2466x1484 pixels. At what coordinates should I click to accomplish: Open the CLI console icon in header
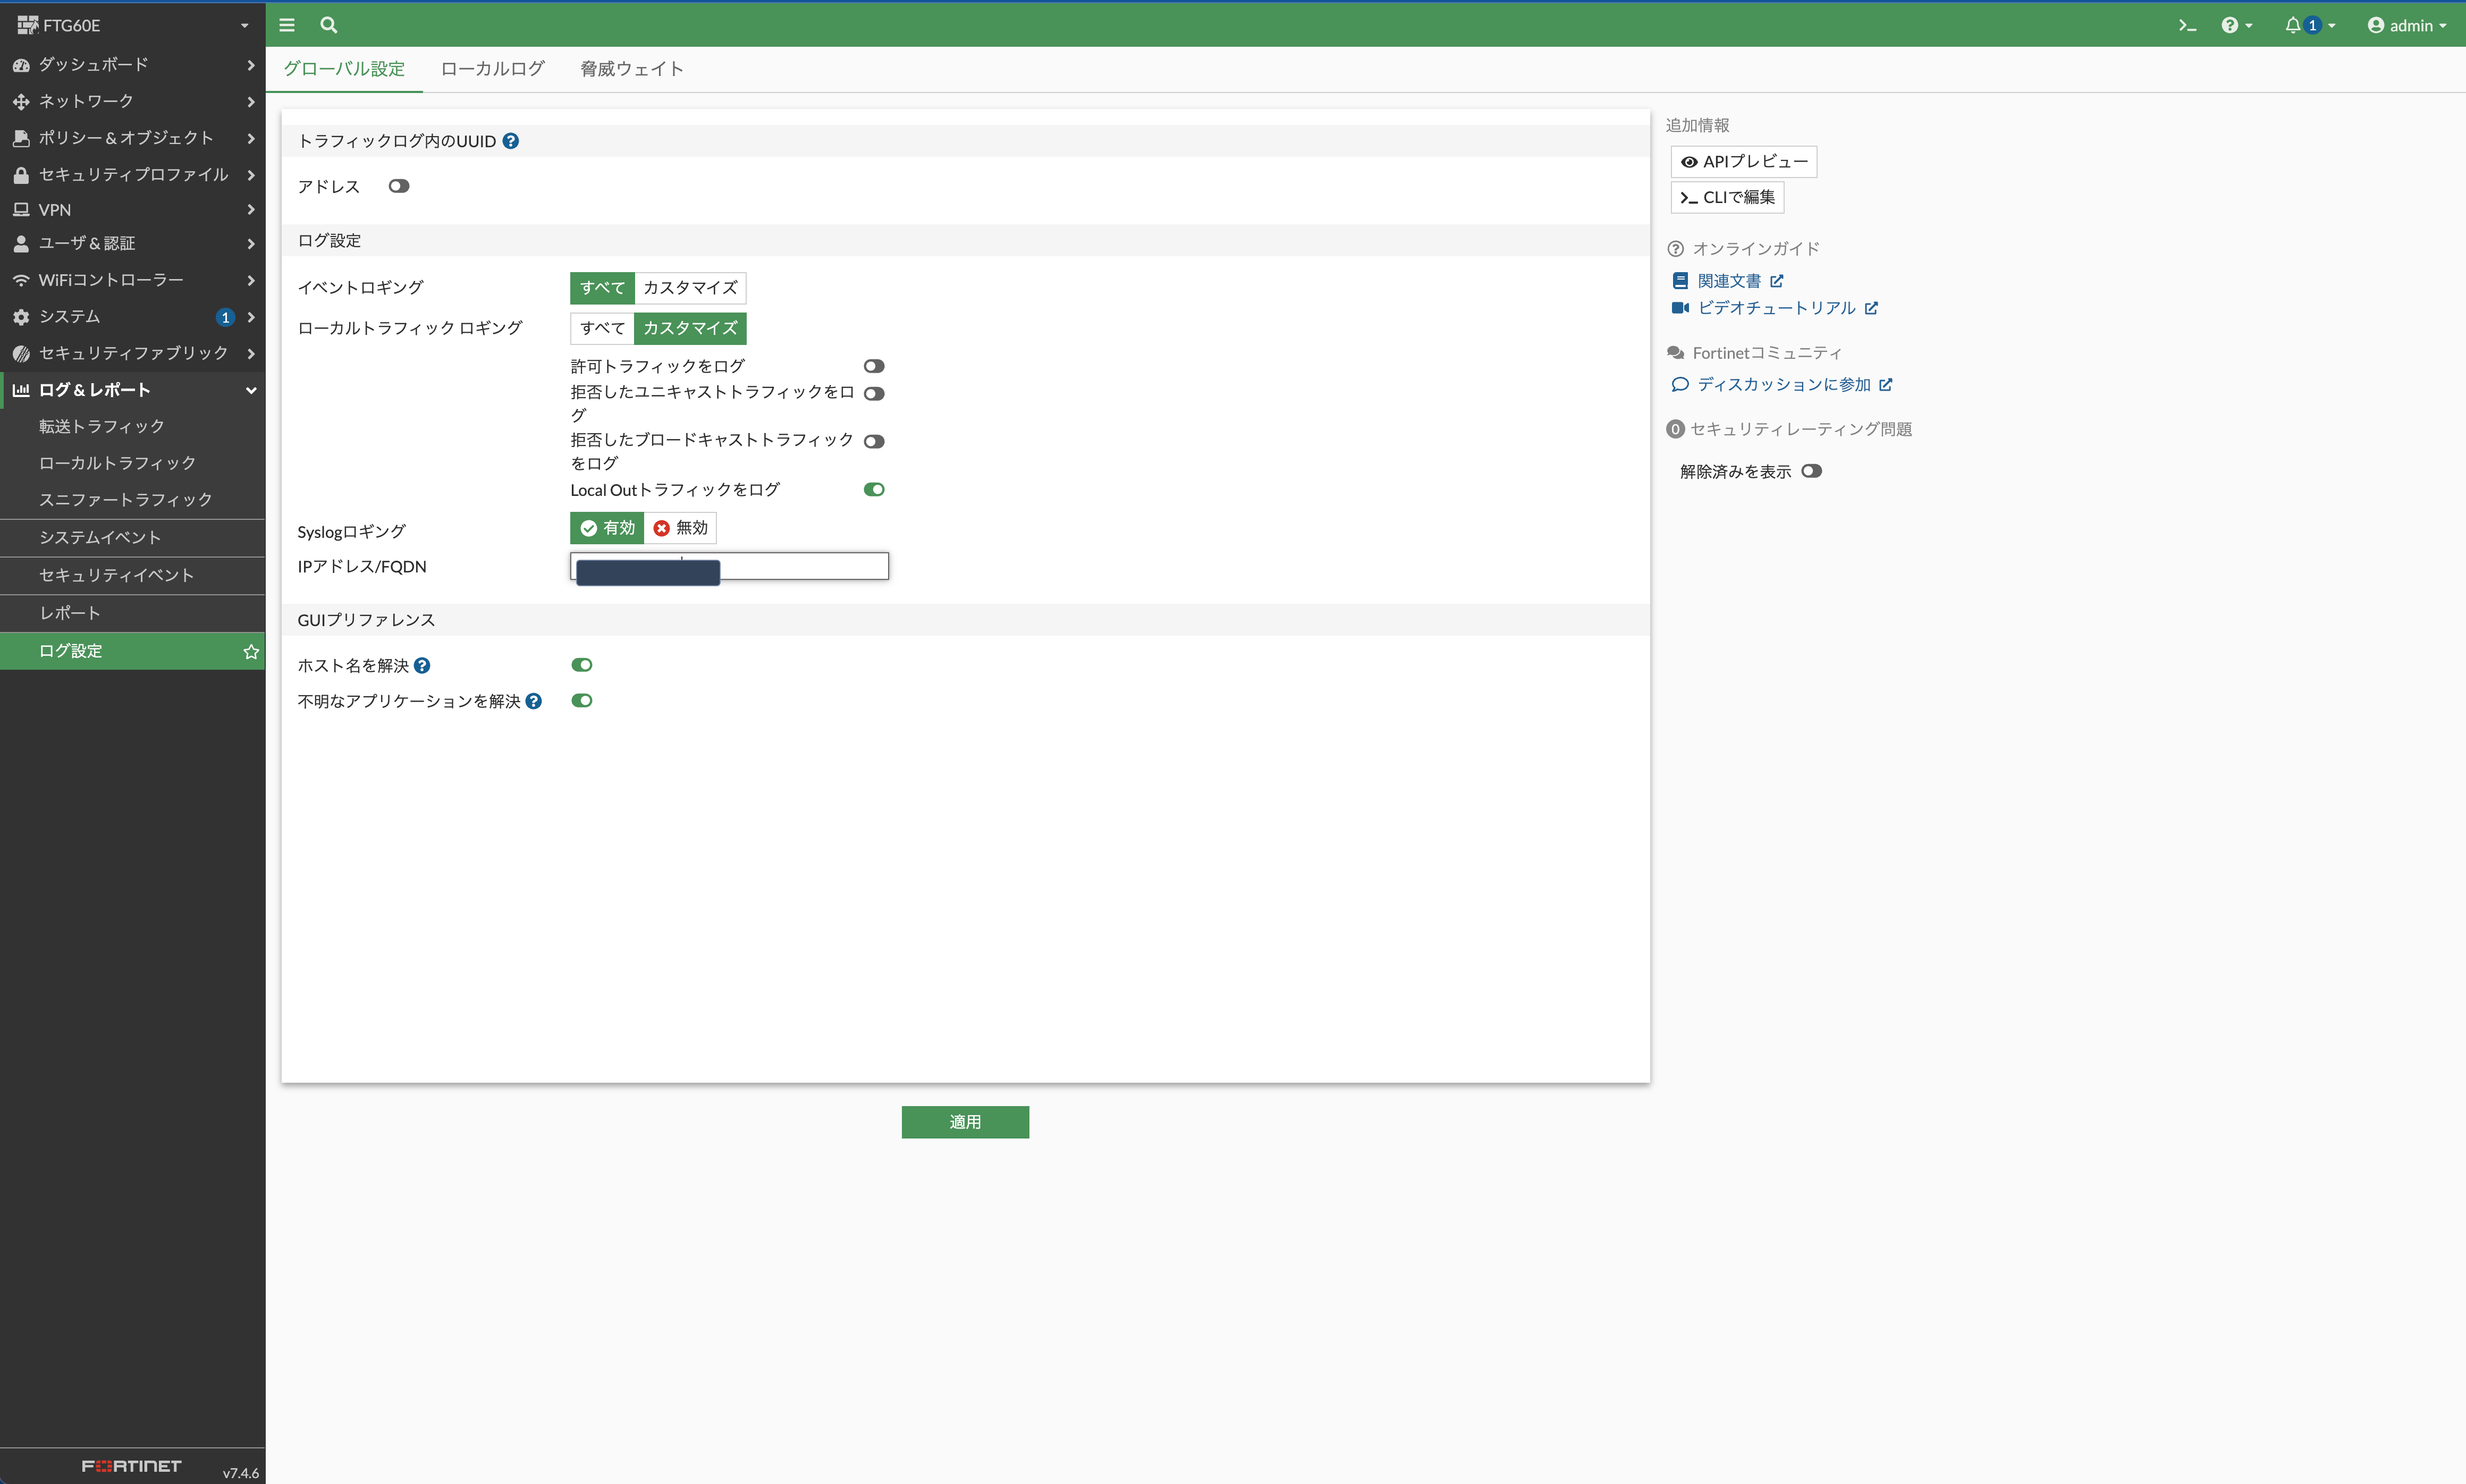coord(2187,25)
